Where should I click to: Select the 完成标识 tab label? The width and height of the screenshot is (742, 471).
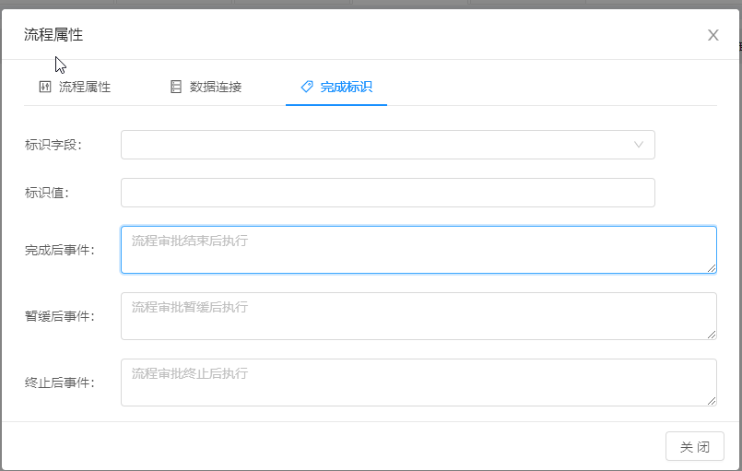[x=347, y=87]
